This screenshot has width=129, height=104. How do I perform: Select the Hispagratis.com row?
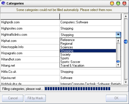point(30,53)
